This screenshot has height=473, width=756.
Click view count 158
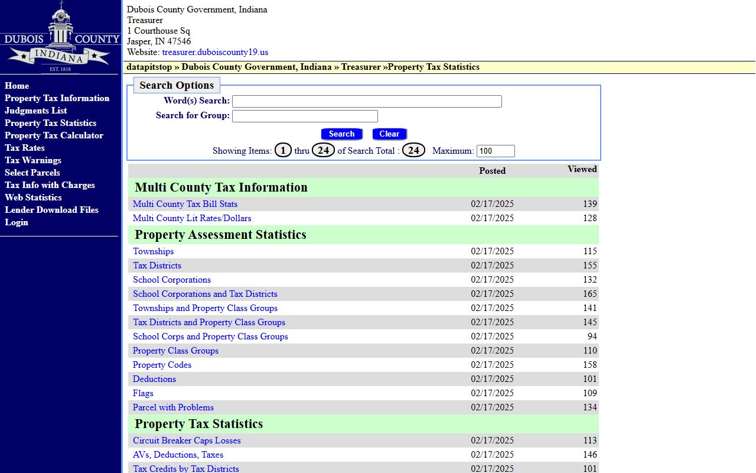point(589,365)
